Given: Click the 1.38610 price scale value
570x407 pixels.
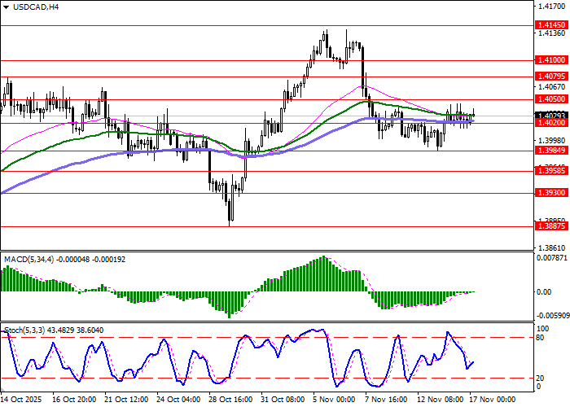Looking at the screenshot, I should point(552,248).
